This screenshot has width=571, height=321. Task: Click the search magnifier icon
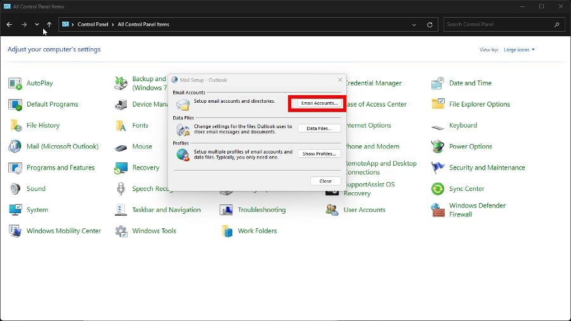(557, 25)
